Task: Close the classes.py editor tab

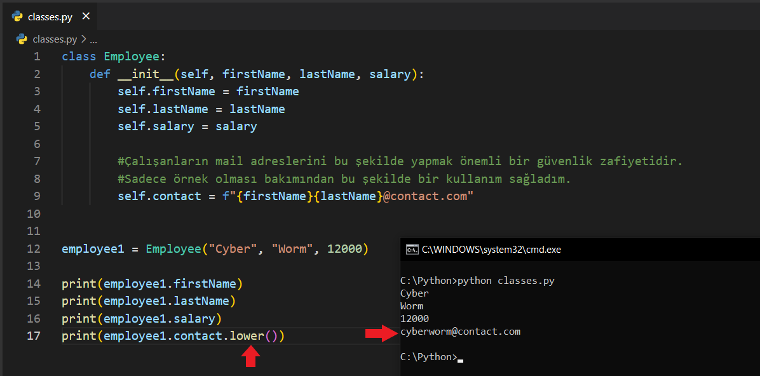Action: click(x=86, y=17)
